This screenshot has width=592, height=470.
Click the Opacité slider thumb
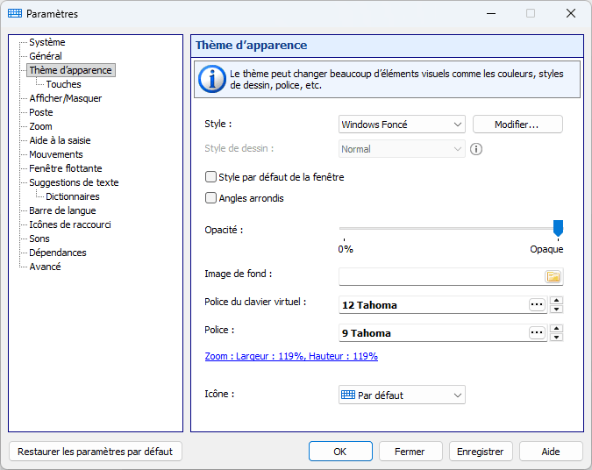coord(558,228)
